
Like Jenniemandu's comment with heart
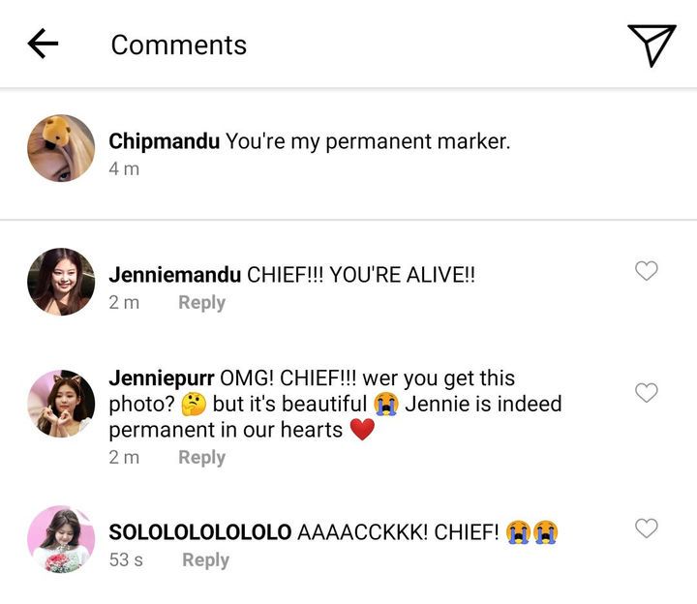point(646,271)
